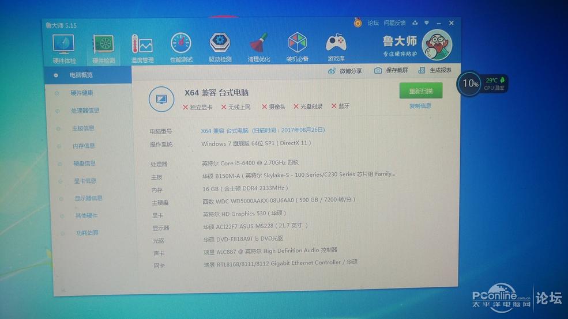Click the 10% CPU usage floating gauge

coord(470,83)
